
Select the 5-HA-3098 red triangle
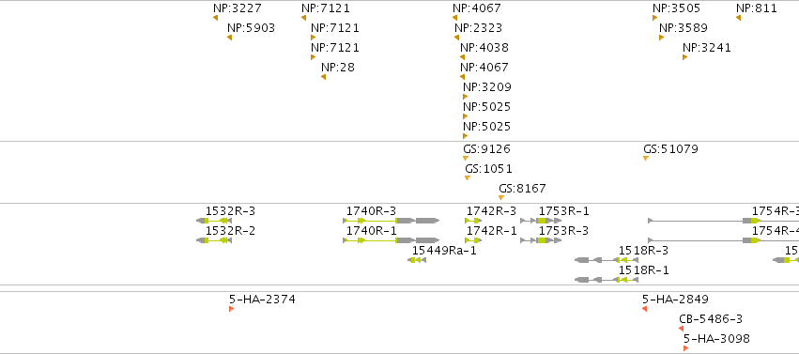pyautogui.click(x=686, y=348)
